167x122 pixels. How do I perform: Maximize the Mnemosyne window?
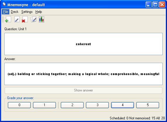click(x=155, y=5)
